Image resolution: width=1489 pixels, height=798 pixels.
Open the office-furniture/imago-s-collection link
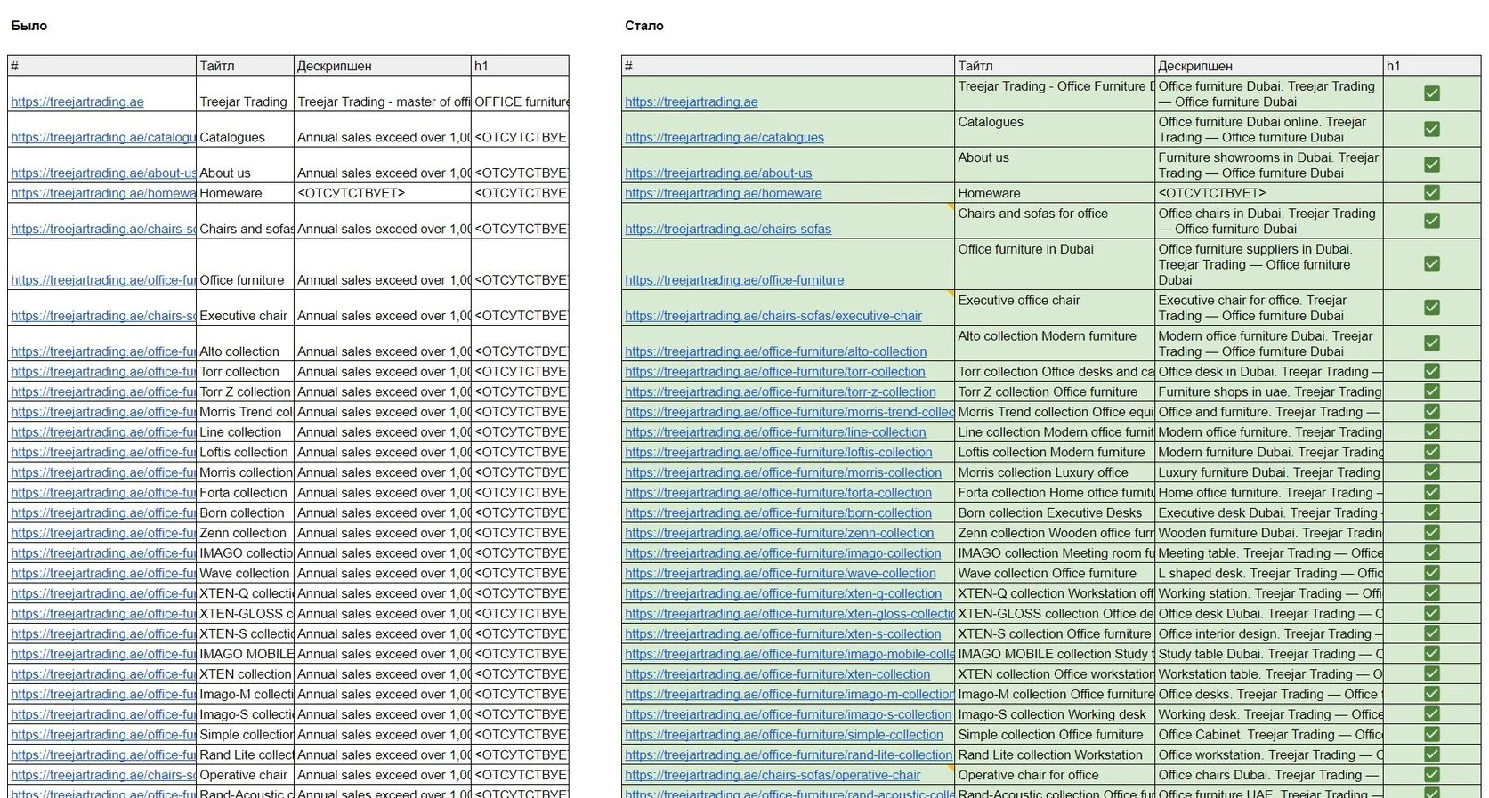click(x=789, y=714)
